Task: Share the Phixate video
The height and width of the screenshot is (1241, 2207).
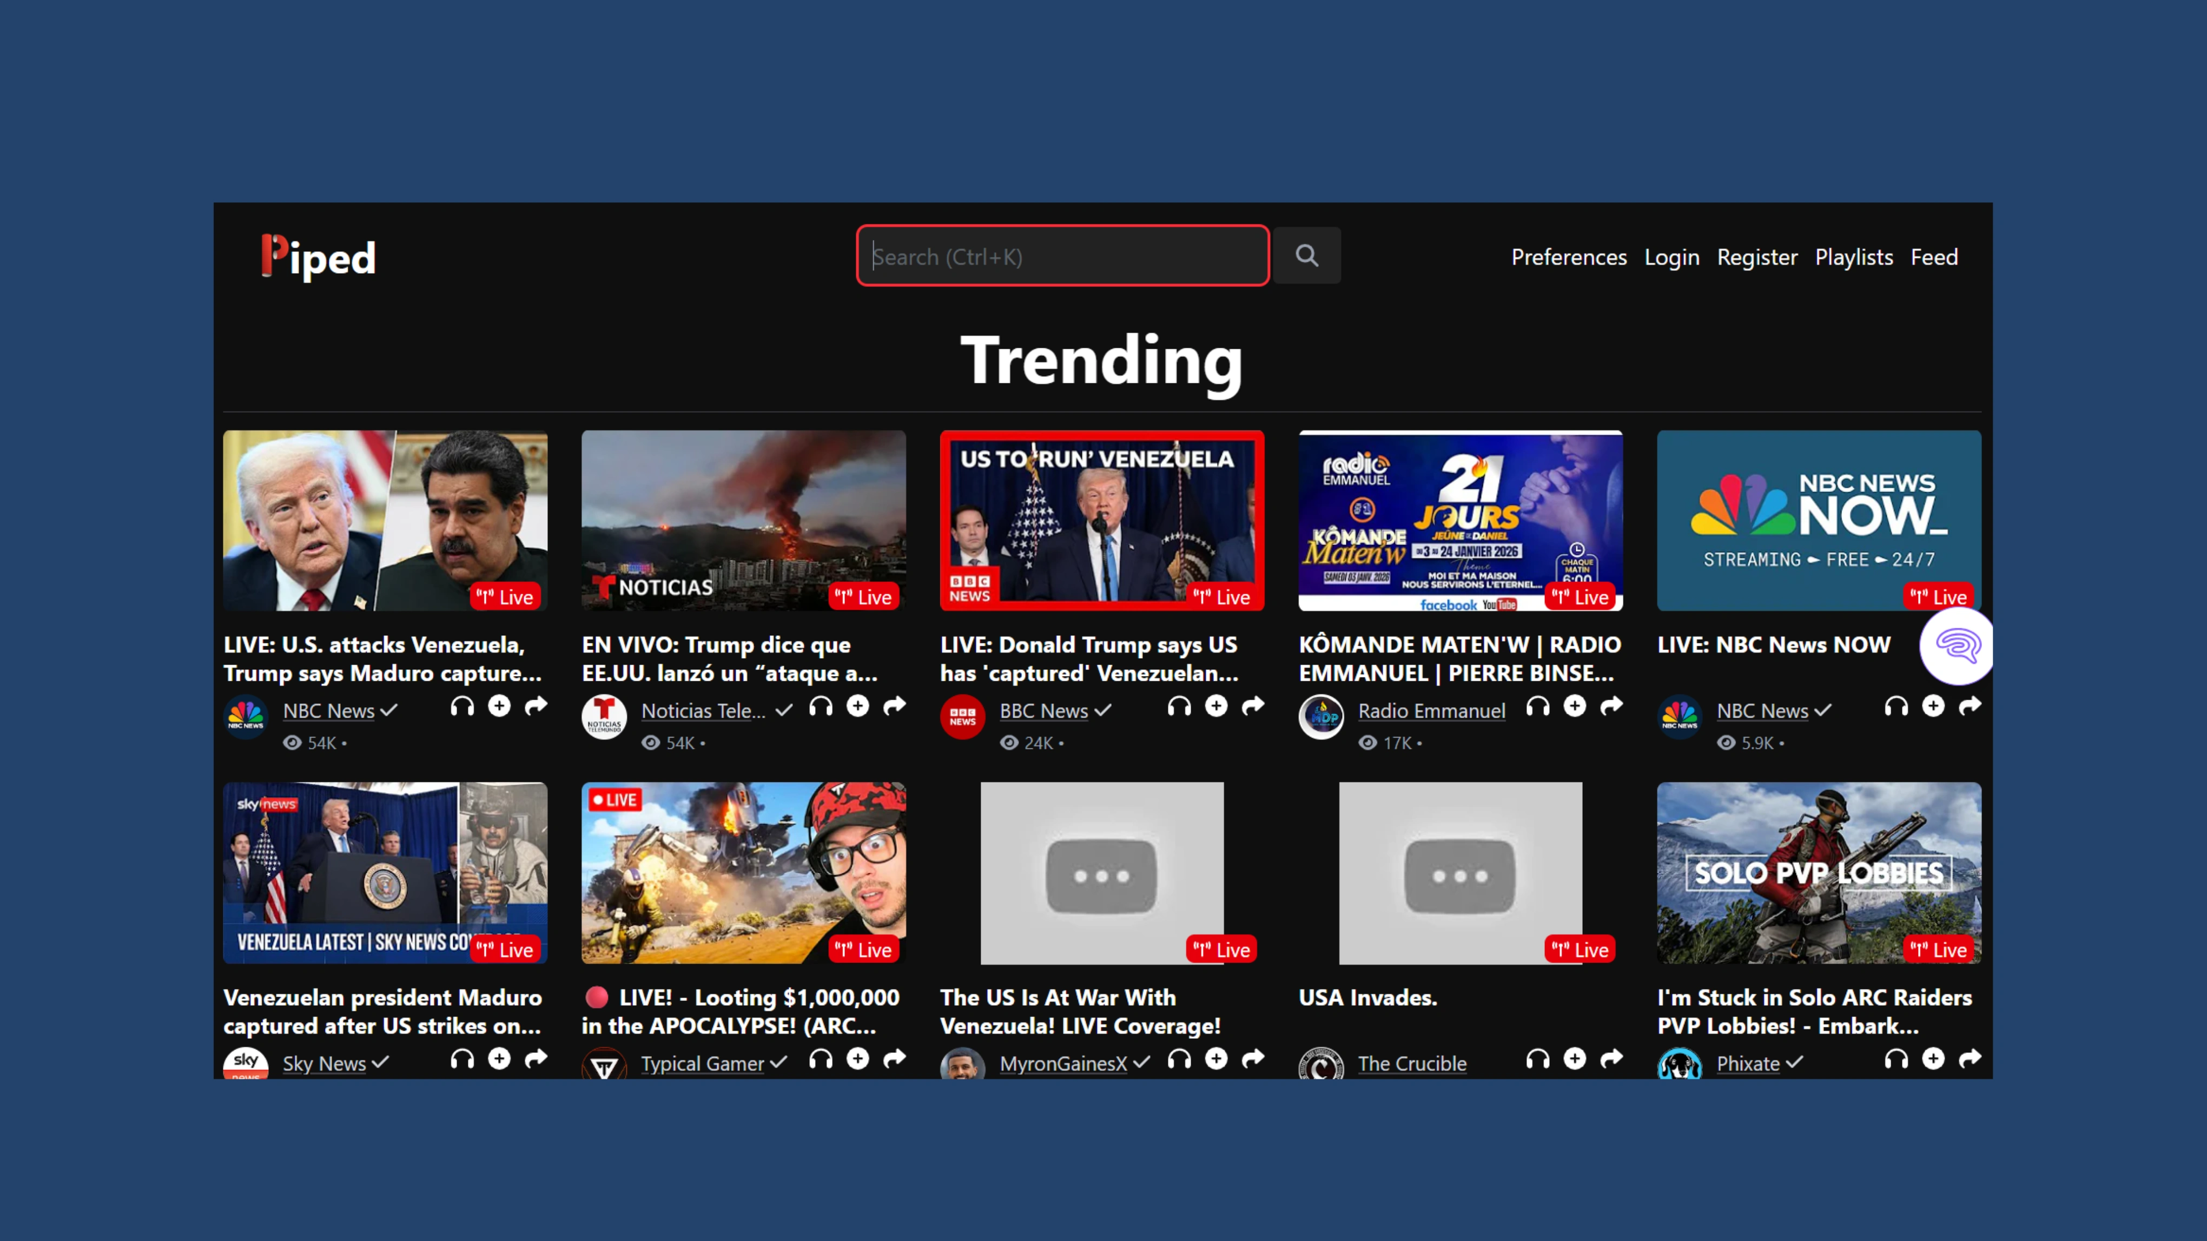Action: pos(1971,1059)
